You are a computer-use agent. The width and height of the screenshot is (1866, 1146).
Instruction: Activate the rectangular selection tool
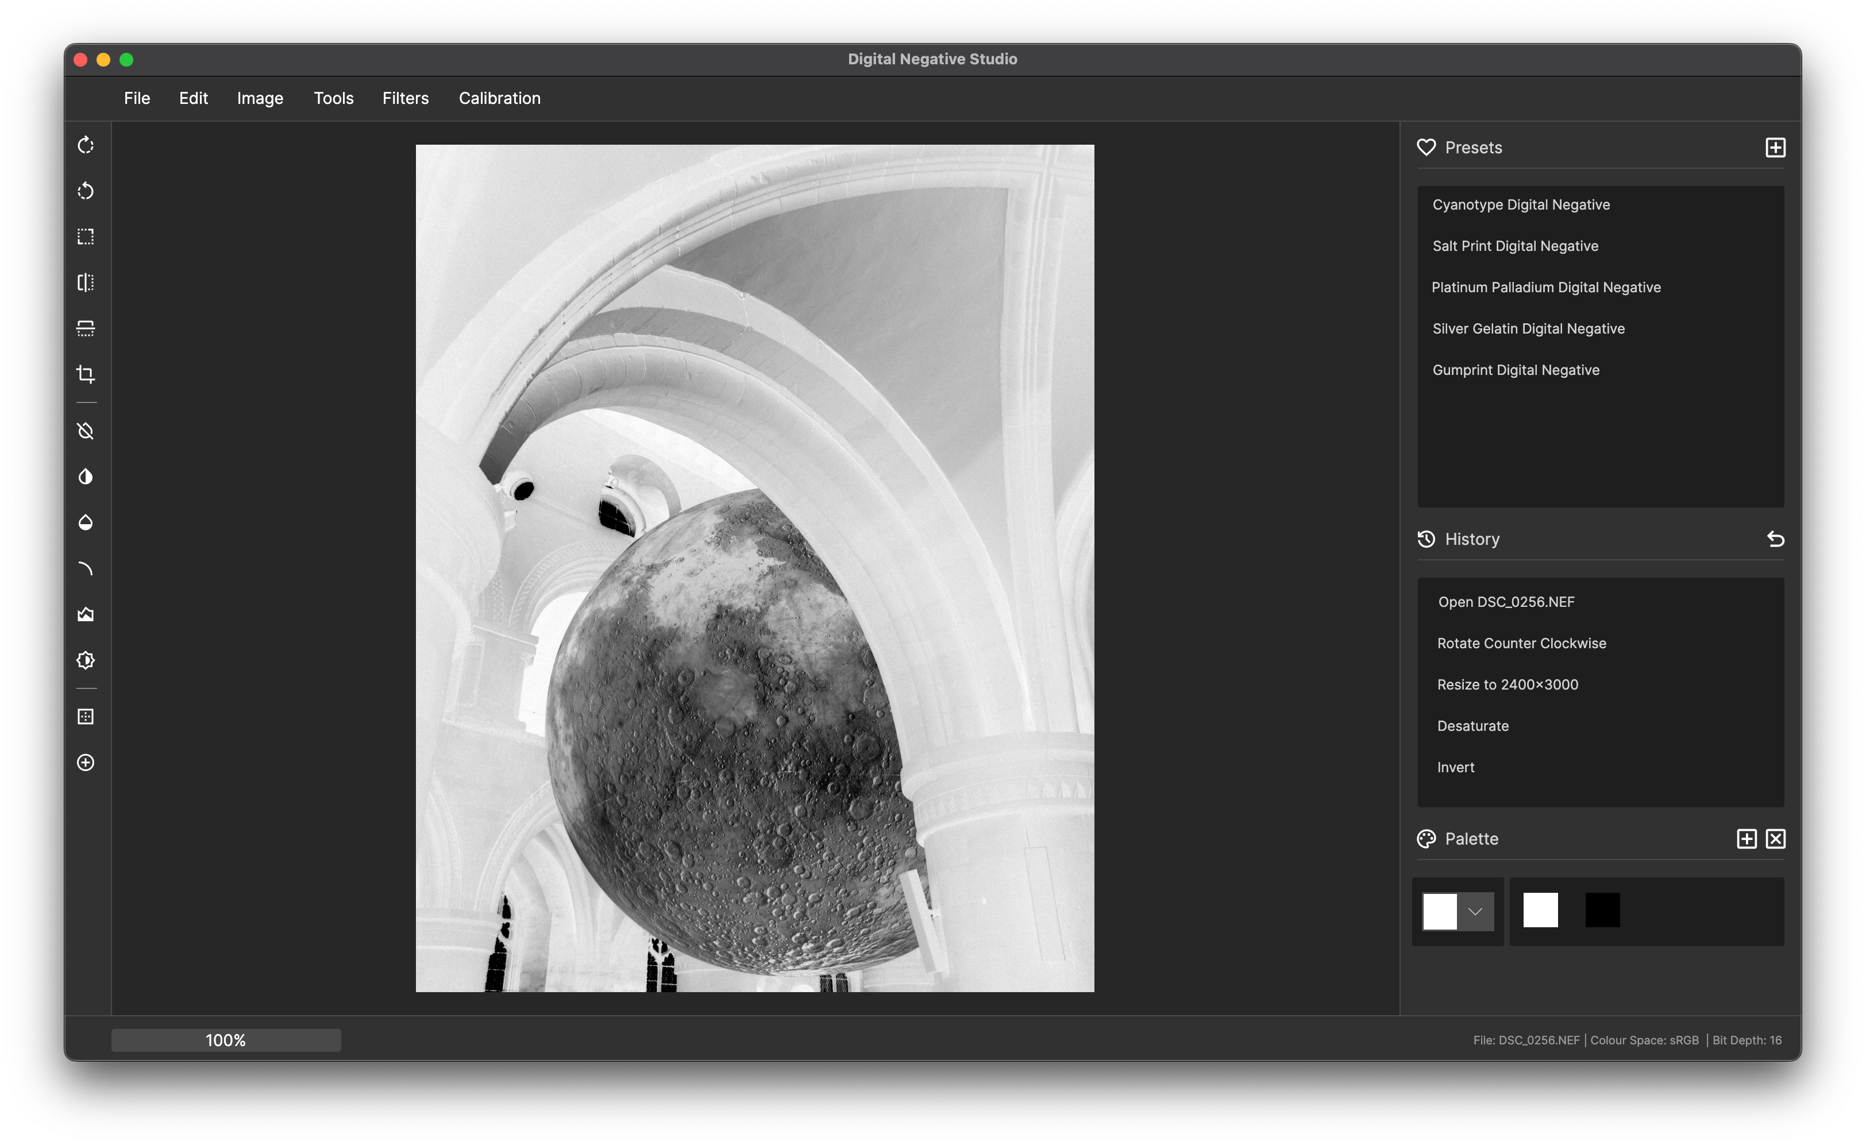tap(85, 237)
